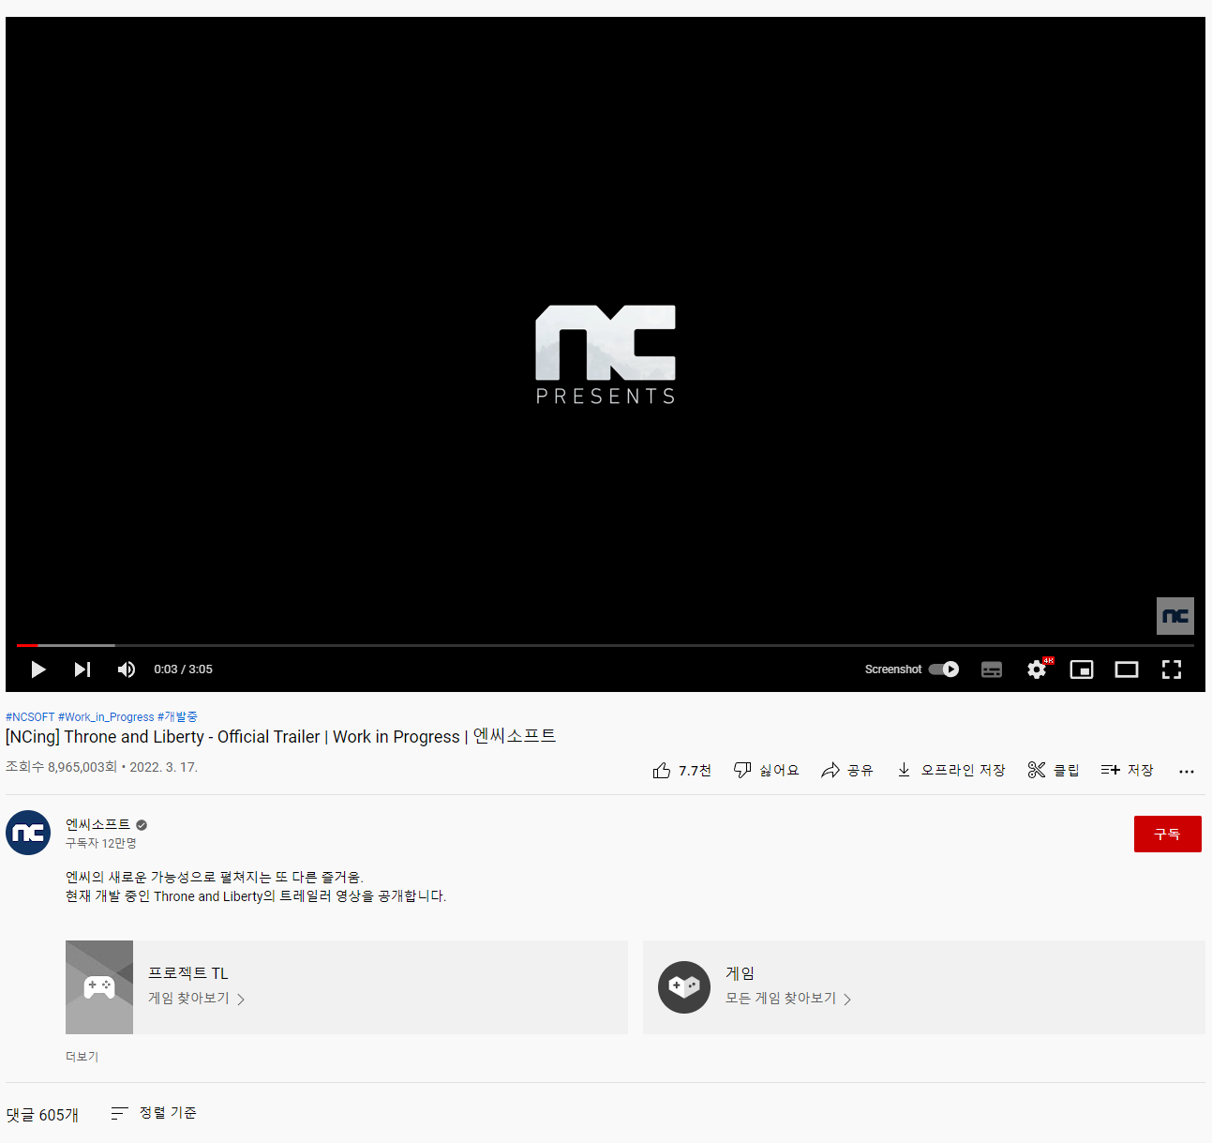Image resolution: width=1212 pixels, height=1143 pixels.
Task: Toggle the Screenshot autoplay switch
Action: point(944,669)
